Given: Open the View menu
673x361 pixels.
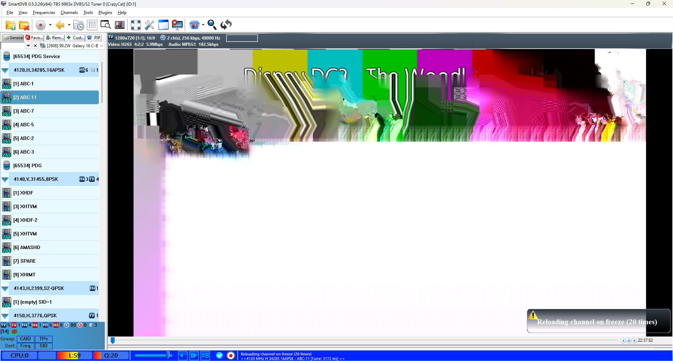Looking at the screenshot, I should coord(23,13).
